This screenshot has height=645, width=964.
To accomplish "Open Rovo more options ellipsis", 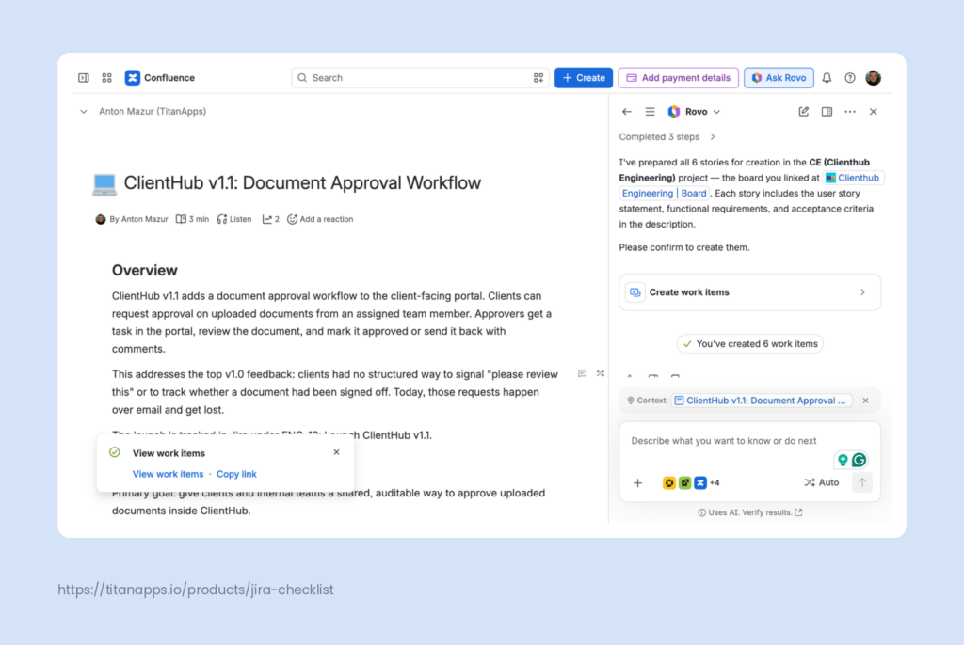I will point(850,112).
